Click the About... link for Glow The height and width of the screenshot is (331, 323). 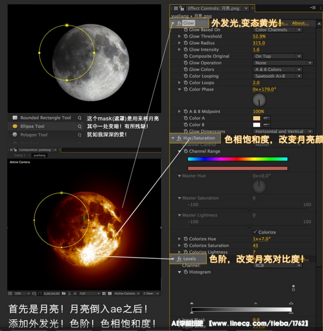(x=300, y=23)
